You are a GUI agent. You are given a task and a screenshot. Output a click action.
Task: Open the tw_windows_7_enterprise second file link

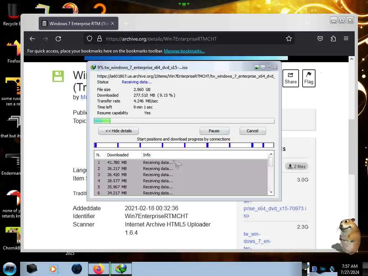(257, 241)
